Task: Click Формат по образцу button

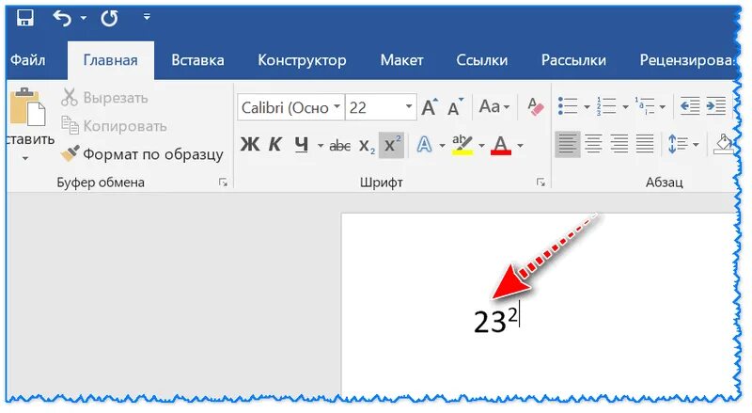Action: coord(142,154)
